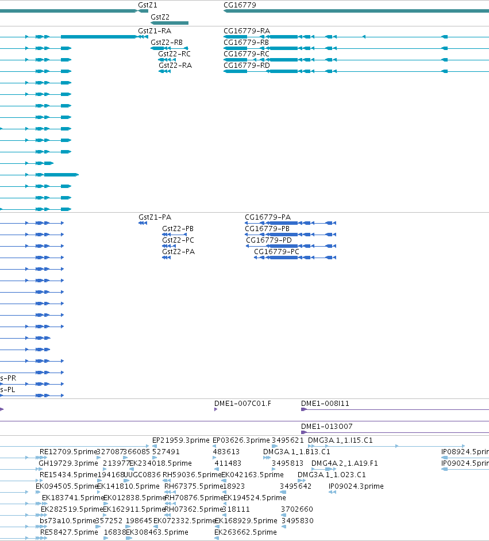Click the EK263662.5prime EST label
489x541 pixels.
245,532
